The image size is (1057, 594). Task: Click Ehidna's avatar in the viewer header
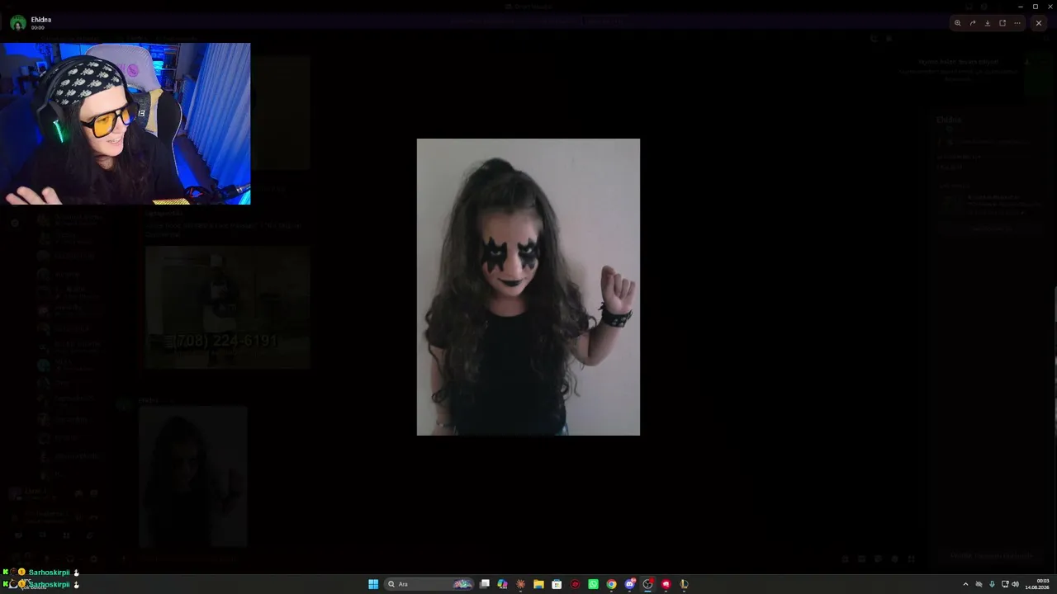17,23
